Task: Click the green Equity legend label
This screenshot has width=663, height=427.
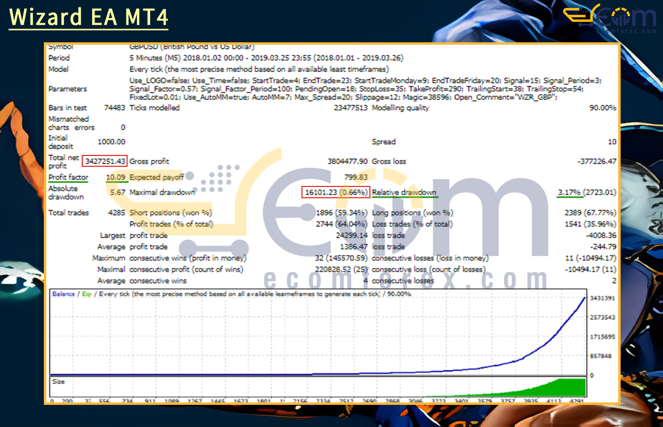Action: pyautogui.click(x=86, y=294)
